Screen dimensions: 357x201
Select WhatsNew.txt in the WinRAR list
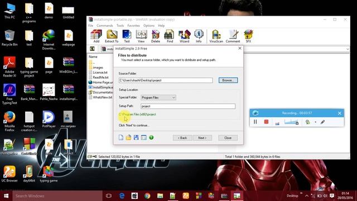[x=100, y=97]
